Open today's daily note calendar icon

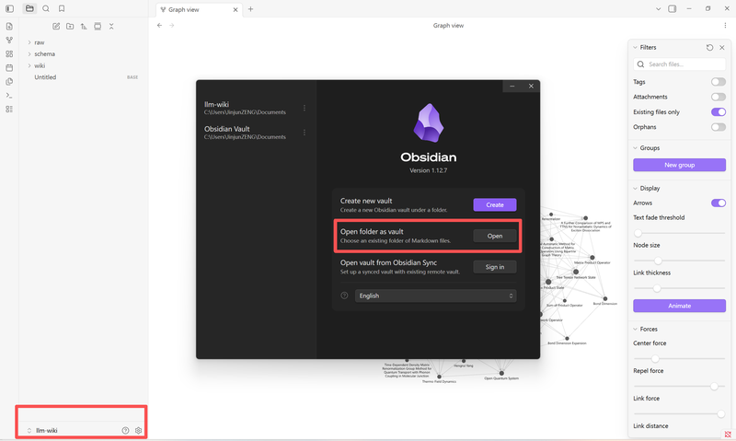click(x=9, y=67)
